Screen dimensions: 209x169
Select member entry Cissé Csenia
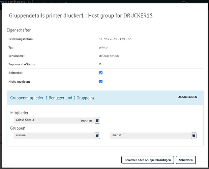[47, 120]
